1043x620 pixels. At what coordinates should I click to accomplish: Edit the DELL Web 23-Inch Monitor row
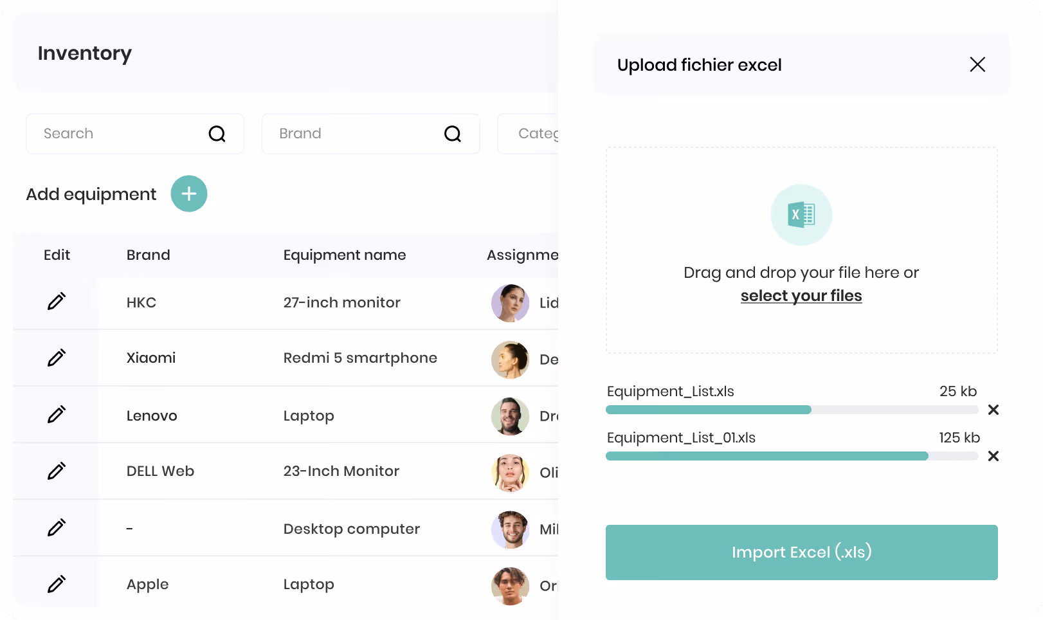[x=57, y=471]
